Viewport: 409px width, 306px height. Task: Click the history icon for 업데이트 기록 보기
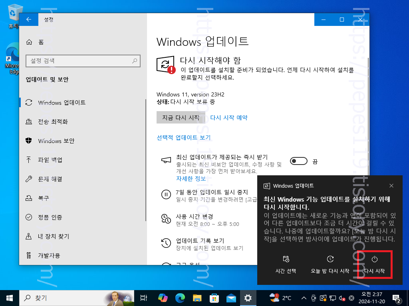click(166, 243)
